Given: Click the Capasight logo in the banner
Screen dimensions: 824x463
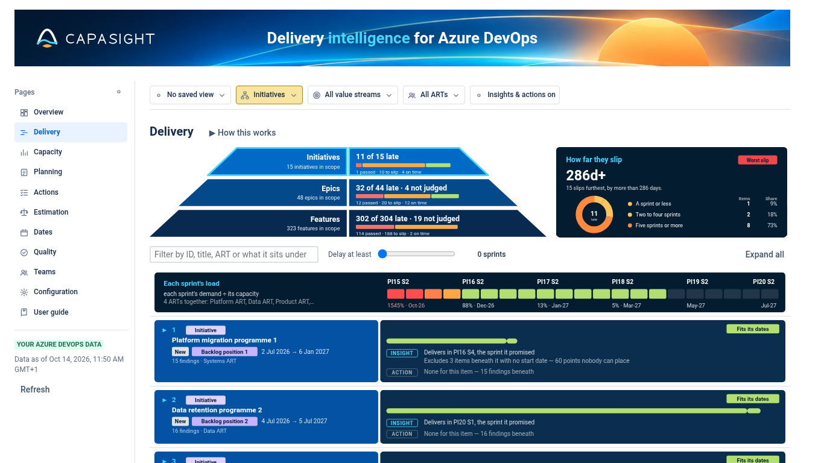Looking at the screenshot, I should pyautogui.click(x=95, y=38).
